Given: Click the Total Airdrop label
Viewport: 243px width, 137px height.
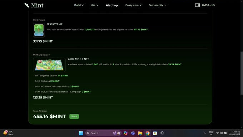Looking at the screenshot, I should pos(40,111).
